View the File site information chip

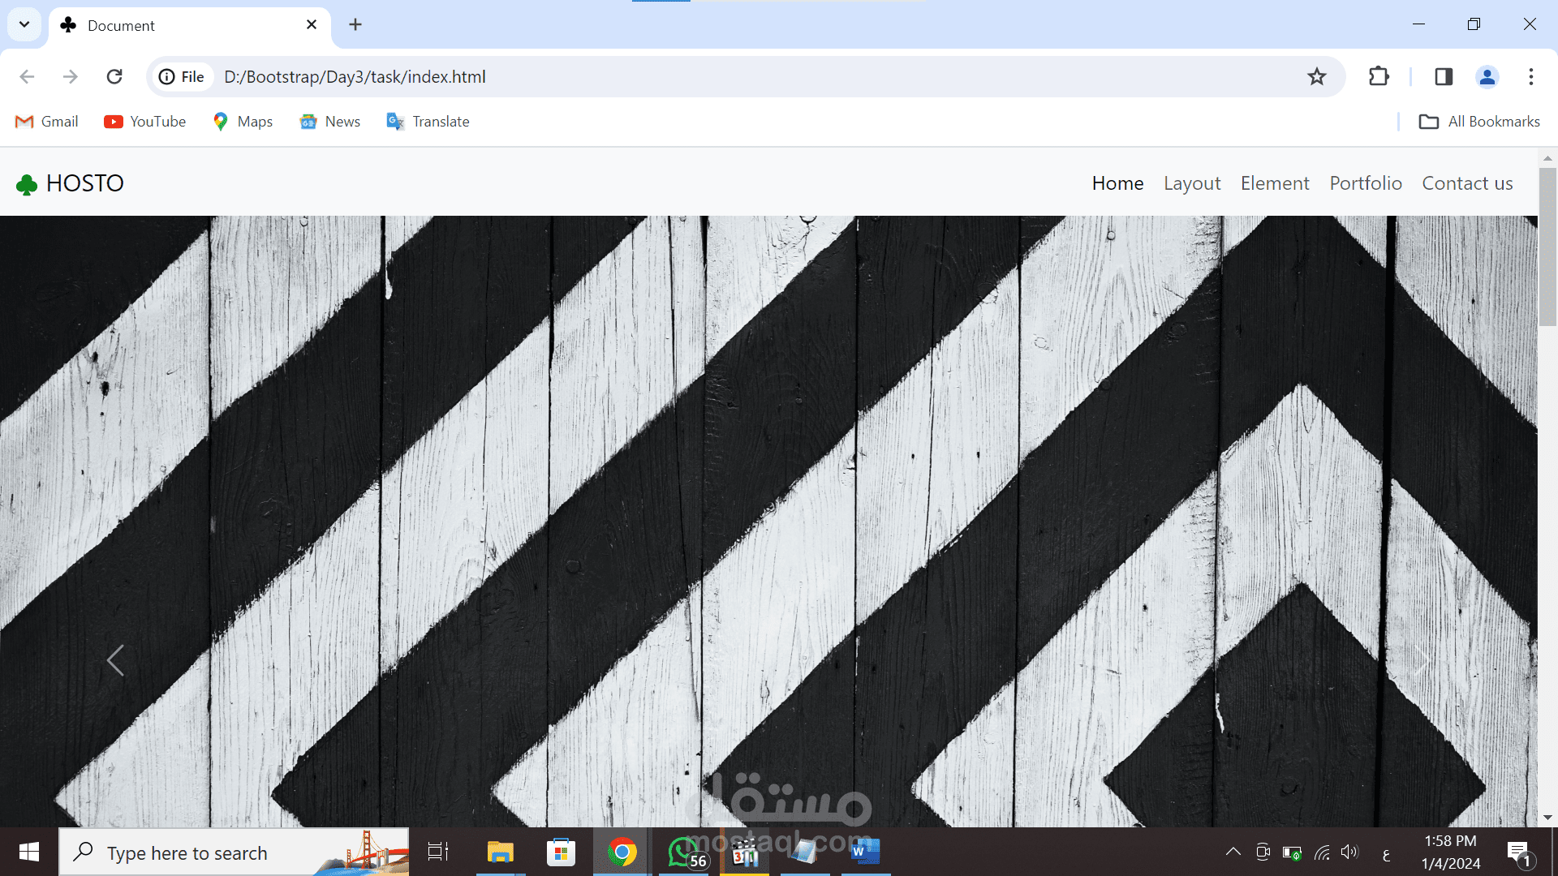[x=182, y=76]
